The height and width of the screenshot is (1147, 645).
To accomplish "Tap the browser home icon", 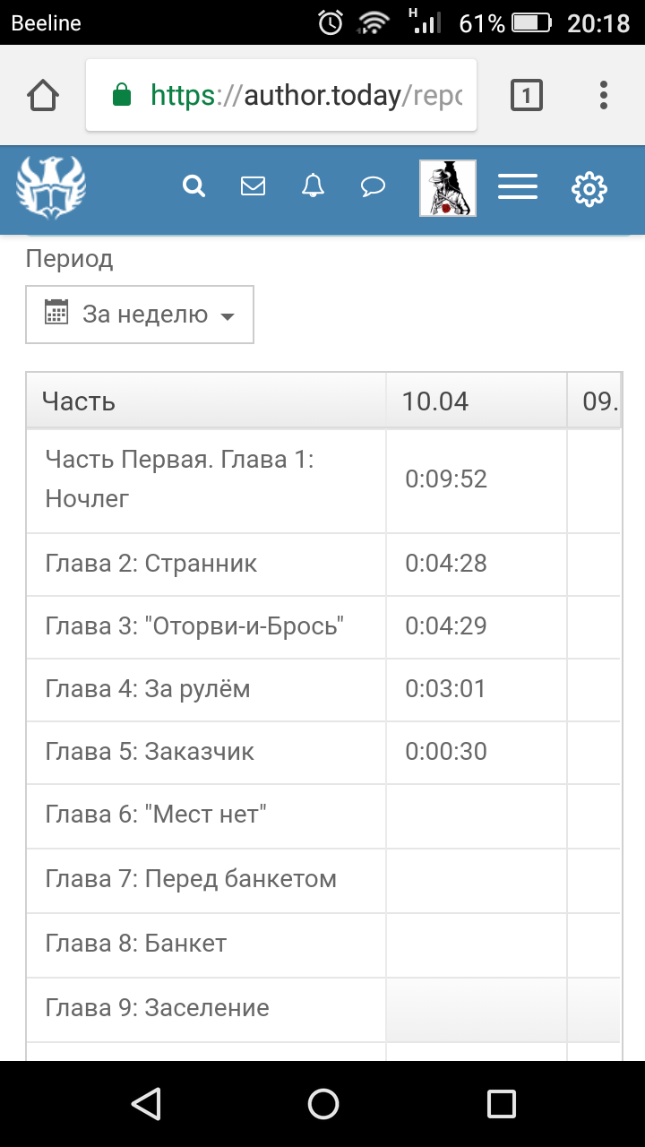I will (x=43, y=95).
